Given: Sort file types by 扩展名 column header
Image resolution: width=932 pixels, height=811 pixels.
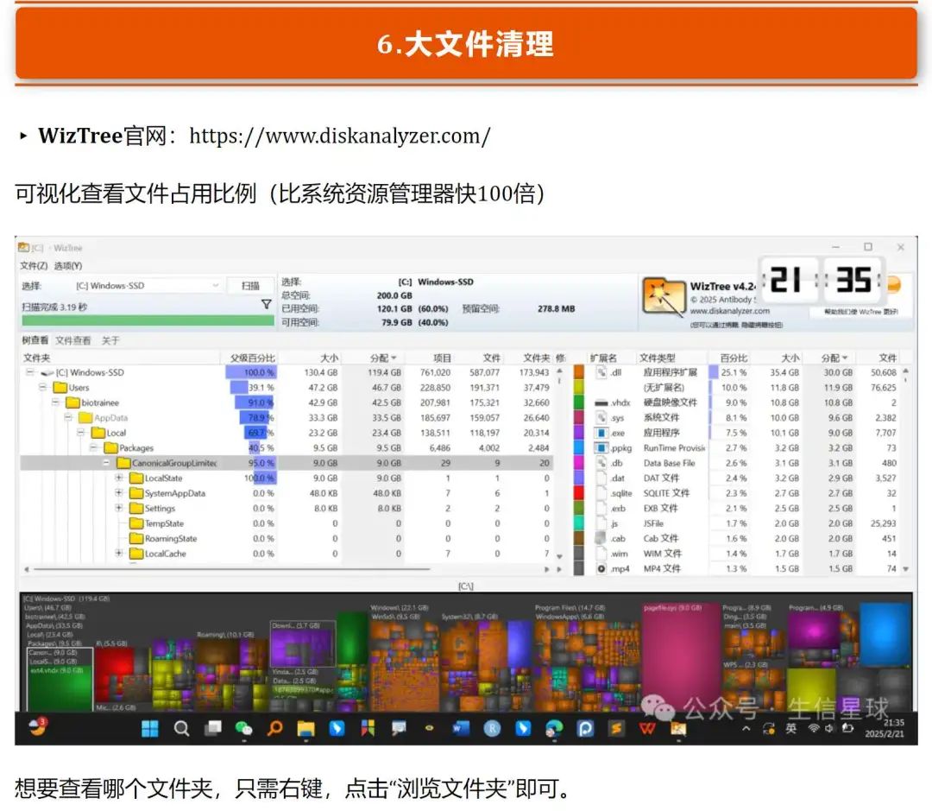Looking at the screenshot, I should [603, 358].
